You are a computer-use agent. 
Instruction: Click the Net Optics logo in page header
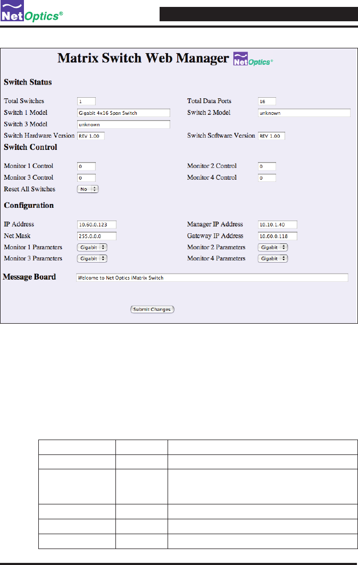pyautogui.click(x=32, y=11)
